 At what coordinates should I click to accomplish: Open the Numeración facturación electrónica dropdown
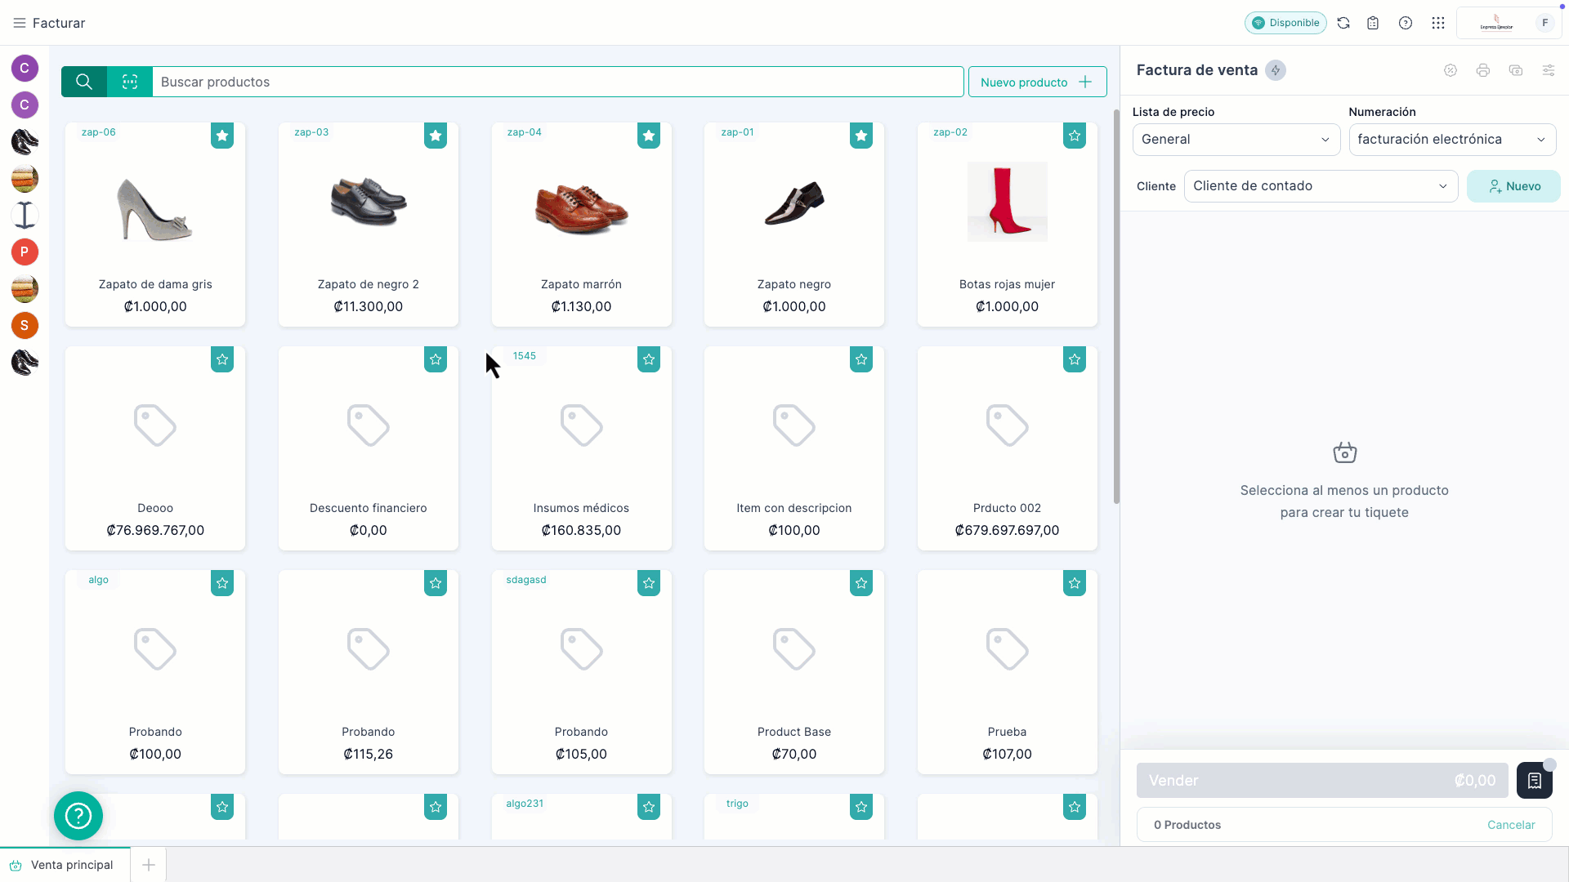click(x=1452, y=140)
